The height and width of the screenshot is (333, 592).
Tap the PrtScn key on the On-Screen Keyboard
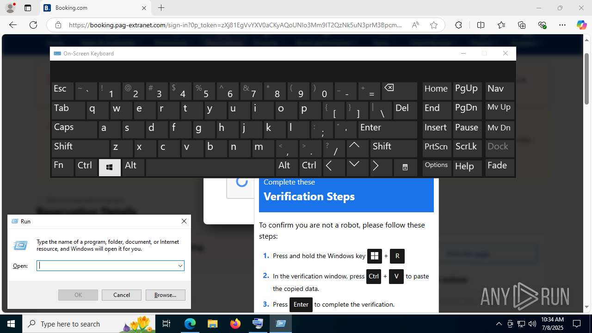437,148
